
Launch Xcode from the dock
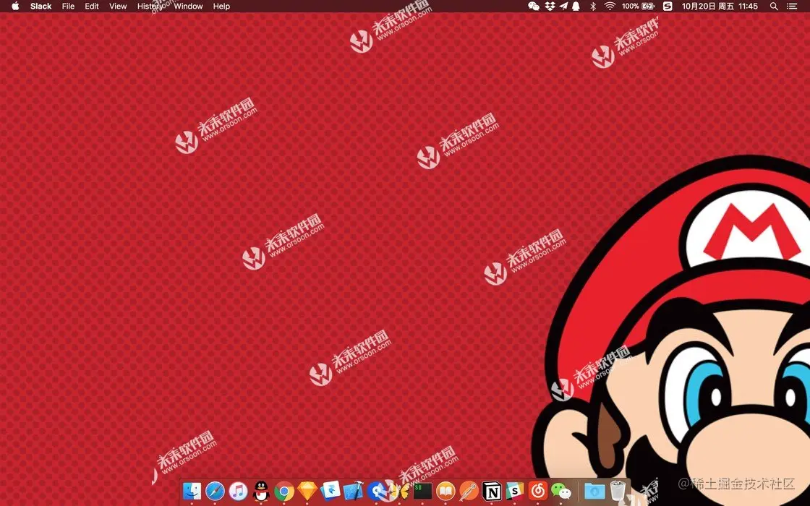354,491
